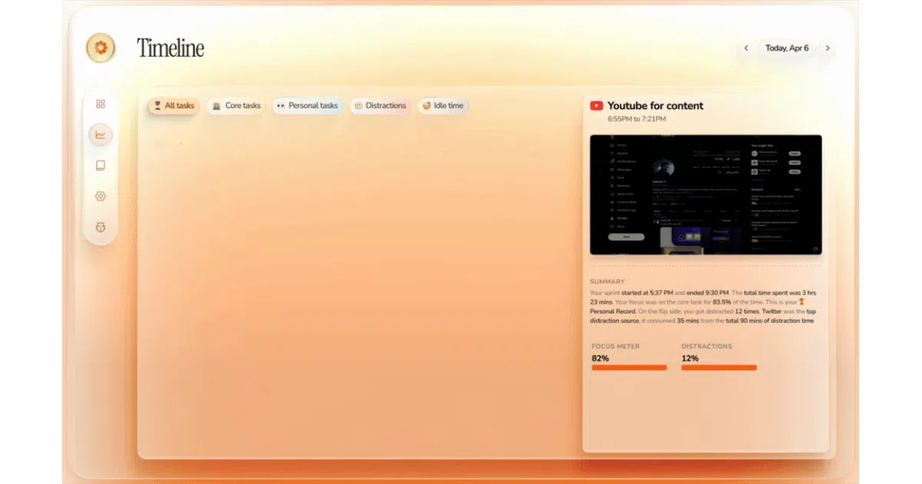Viewport: 922px width, 484px height.
Task: Open the settings gear sidebar icon
Action: tap(101, 196)
